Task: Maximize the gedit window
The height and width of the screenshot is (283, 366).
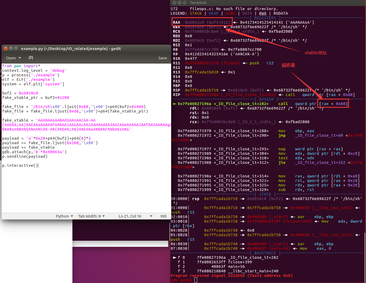Action: [16, 48]
